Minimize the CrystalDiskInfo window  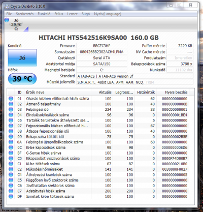tap(171, 5)
